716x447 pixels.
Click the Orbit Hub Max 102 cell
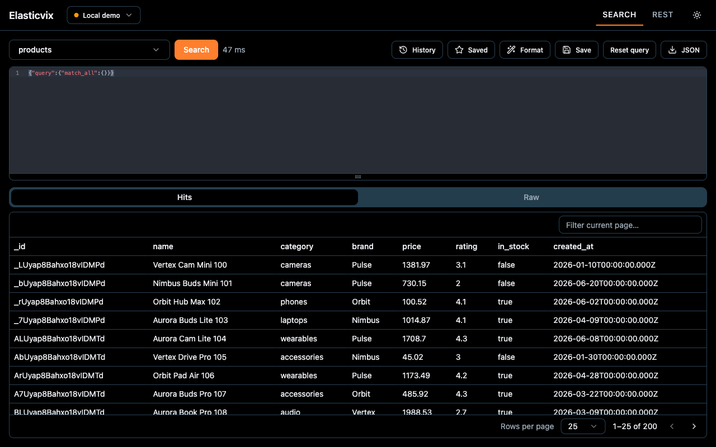click(187, 302)
